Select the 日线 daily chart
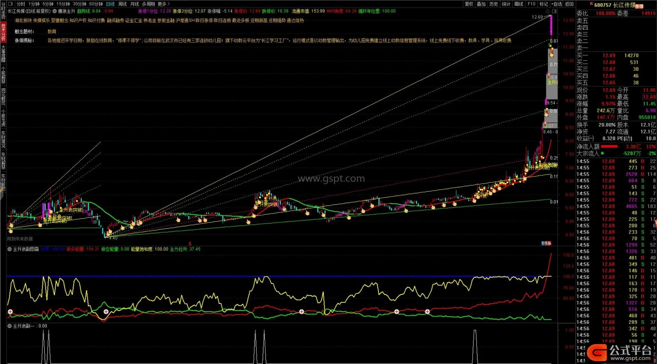The width and height of the screenshot is (657, 364). pos(110,4)
